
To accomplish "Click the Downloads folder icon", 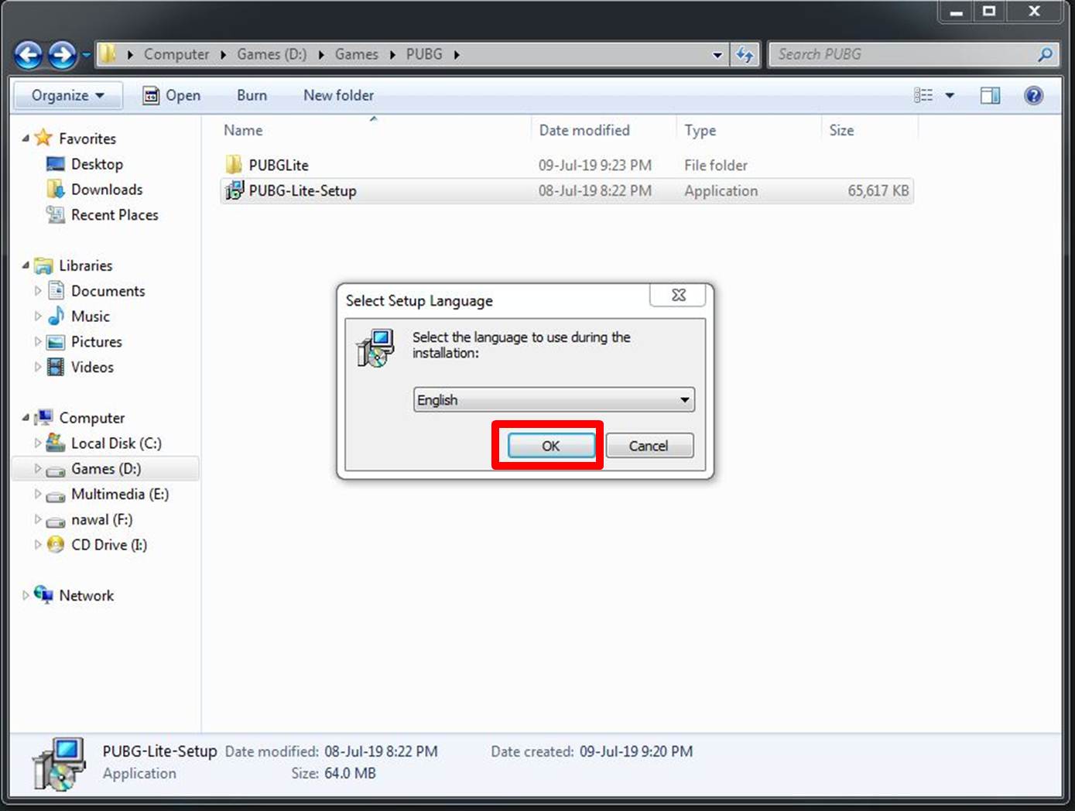I will 55,189.
